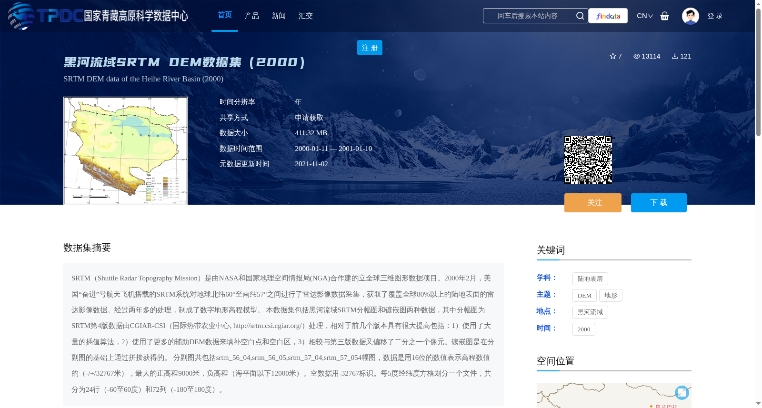The height and width of the screenshot is (408, 762).
Task: Click the star favorites count icon
Action: tap(613, 56)
